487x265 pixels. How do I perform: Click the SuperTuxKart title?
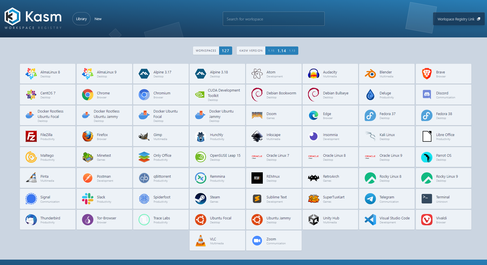334,197
